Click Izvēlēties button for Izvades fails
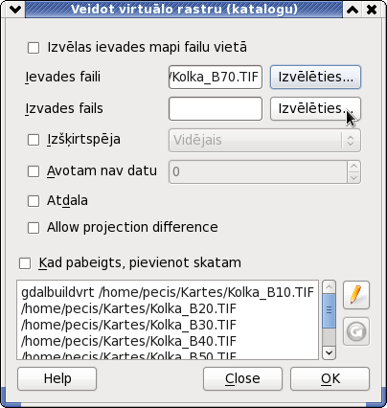 coord(315,108)
